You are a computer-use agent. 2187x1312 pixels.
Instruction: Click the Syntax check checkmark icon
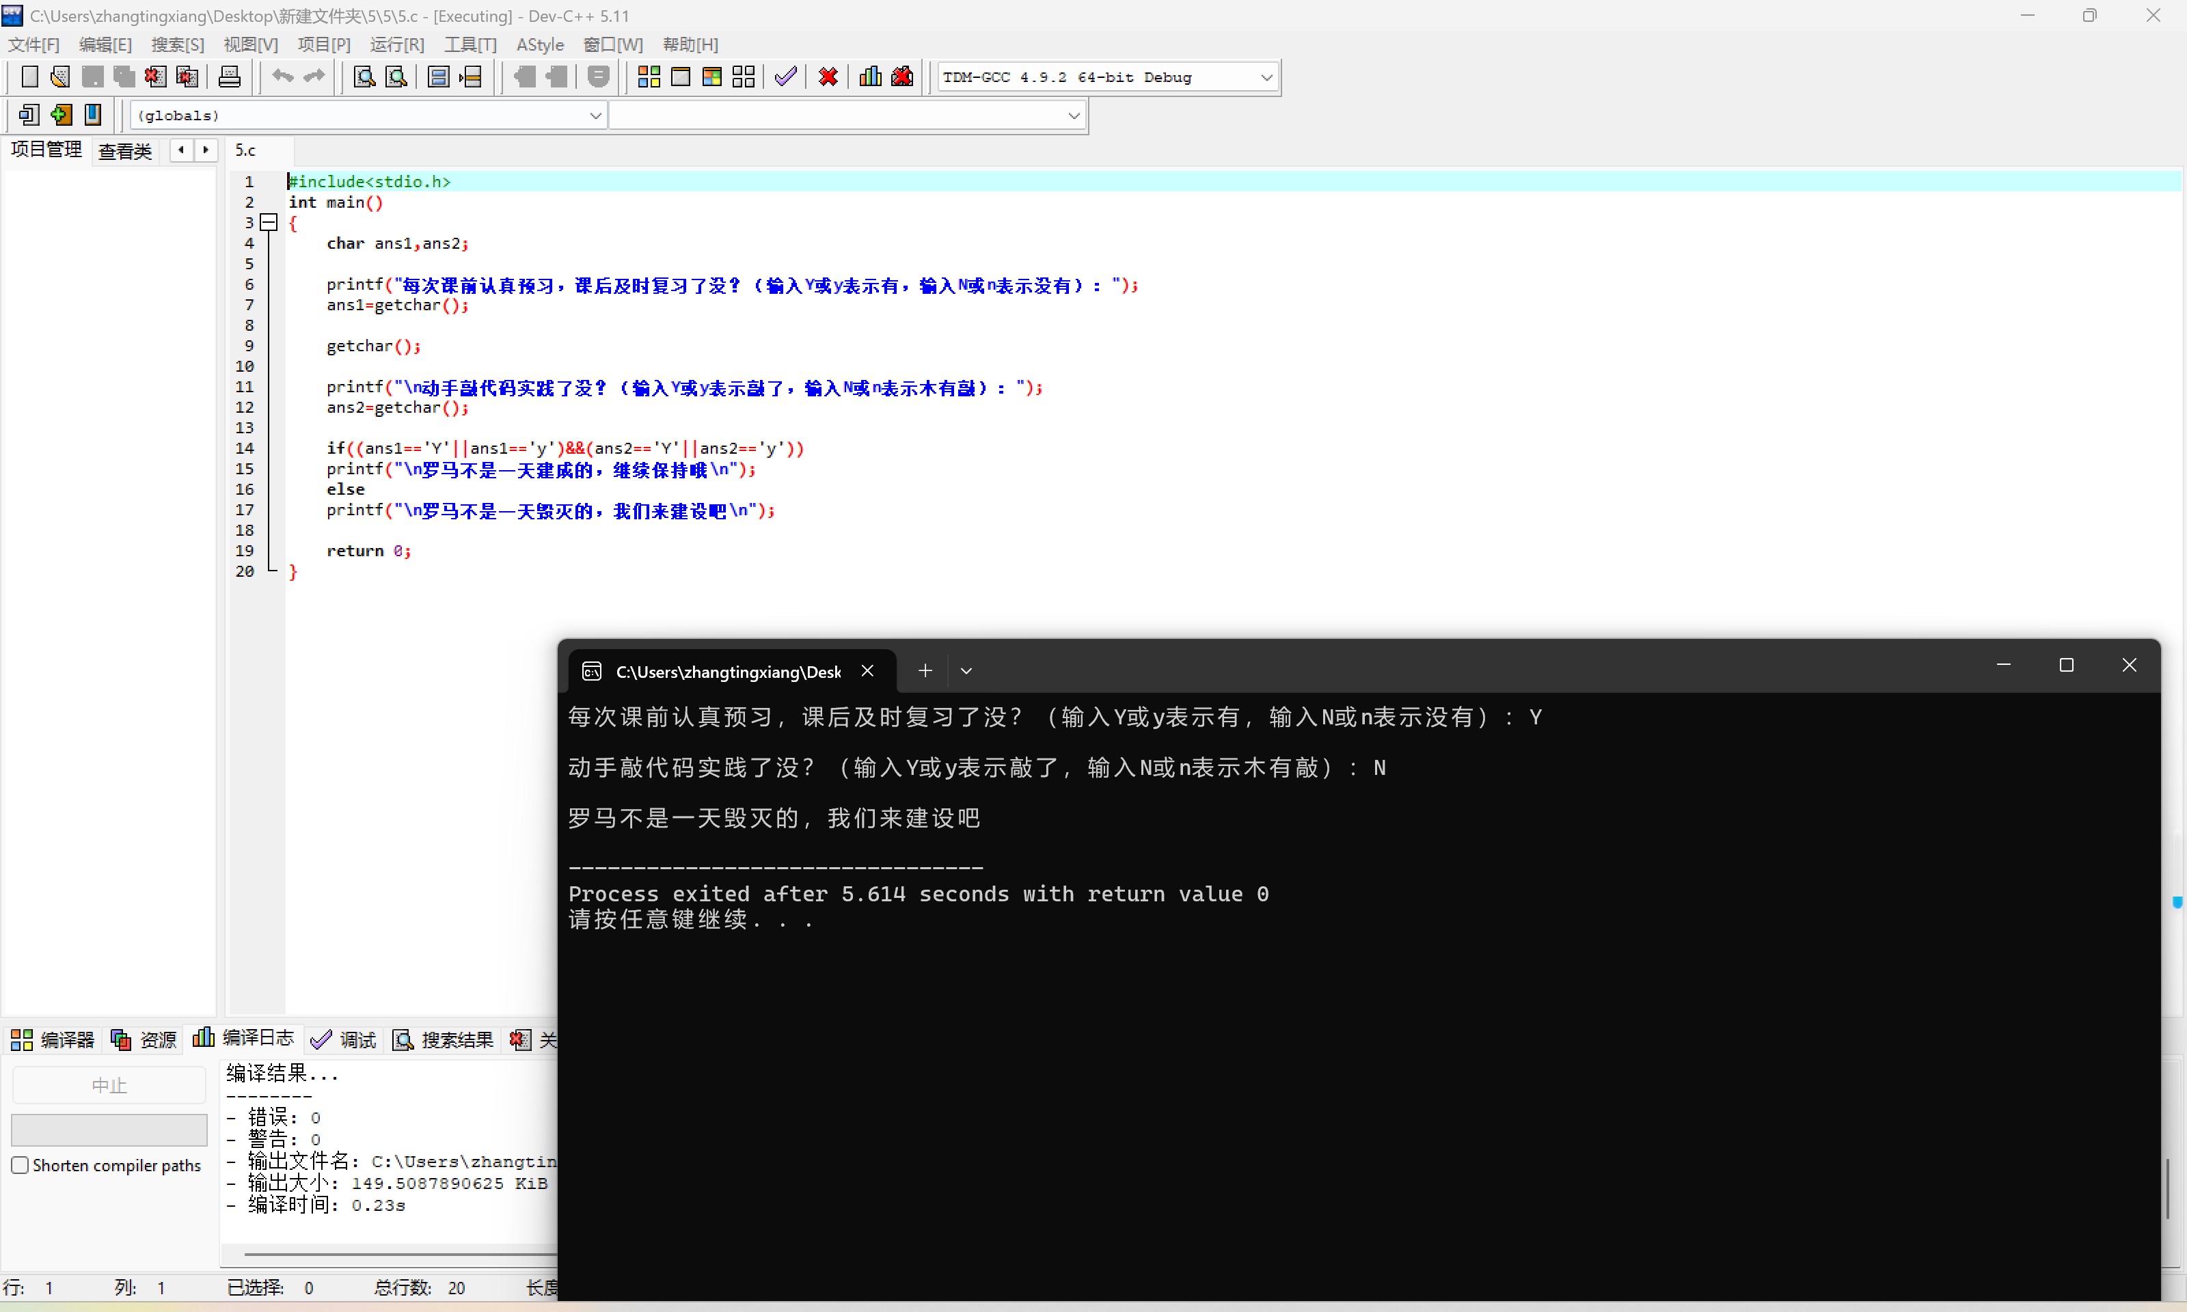click(x=785, y=77)
